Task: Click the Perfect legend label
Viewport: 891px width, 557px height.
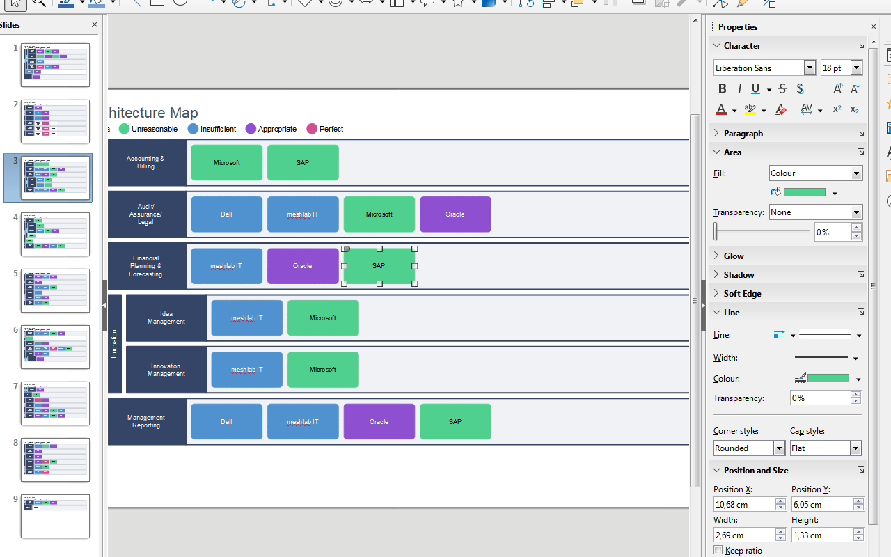Action: tap(331, 129)
